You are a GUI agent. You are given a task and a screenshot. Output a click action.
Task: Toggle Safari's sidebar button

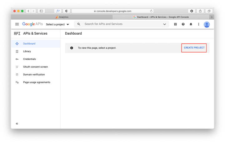(x=41, y=11)
